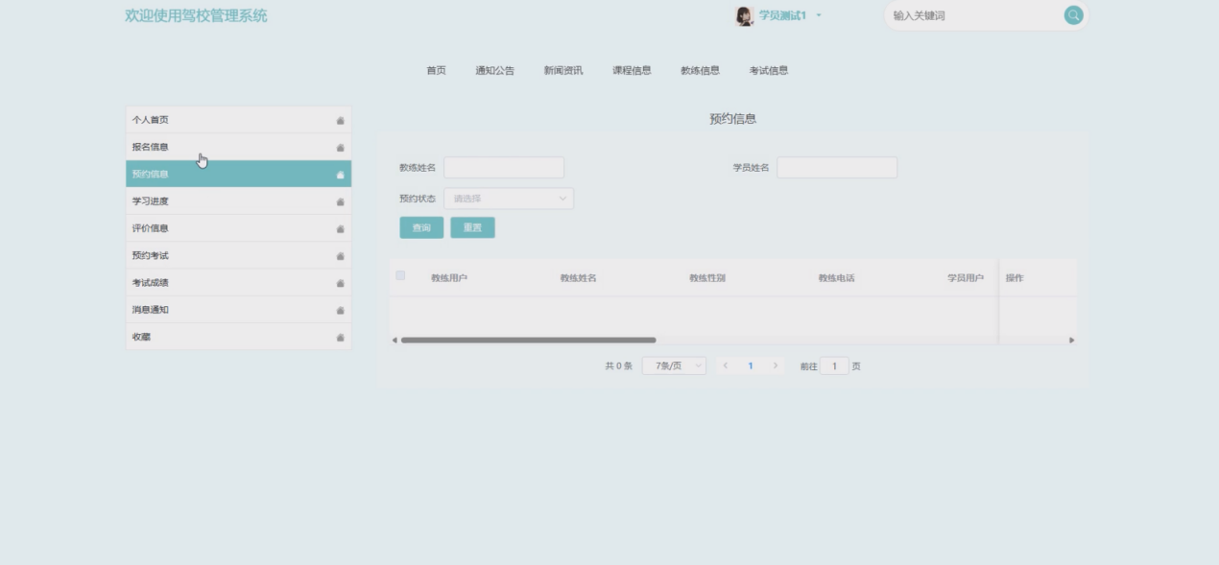The width and height of the screenshot is (1219, 565).
Task: Select 考试成绩 in the sidebar
Action: (239, 283)
